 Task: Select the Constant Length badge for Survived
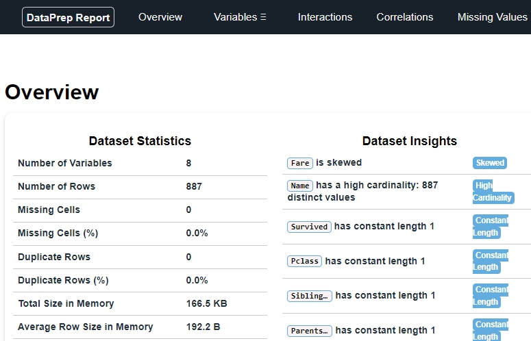tap(491, 227)
